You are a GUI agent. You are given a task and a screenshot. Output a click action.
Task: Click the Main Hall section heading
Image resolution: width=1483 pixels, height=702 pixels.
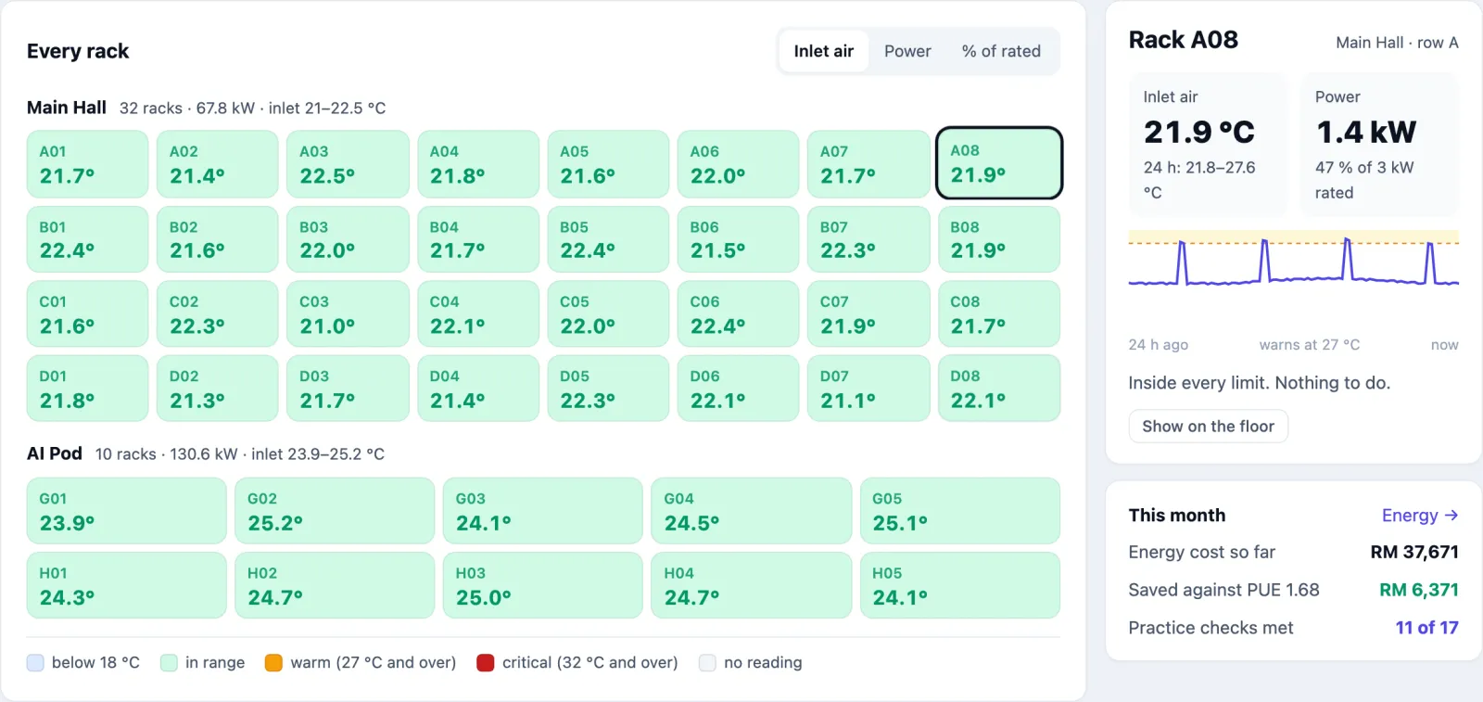pyautogui.click(x=67, y=108)
